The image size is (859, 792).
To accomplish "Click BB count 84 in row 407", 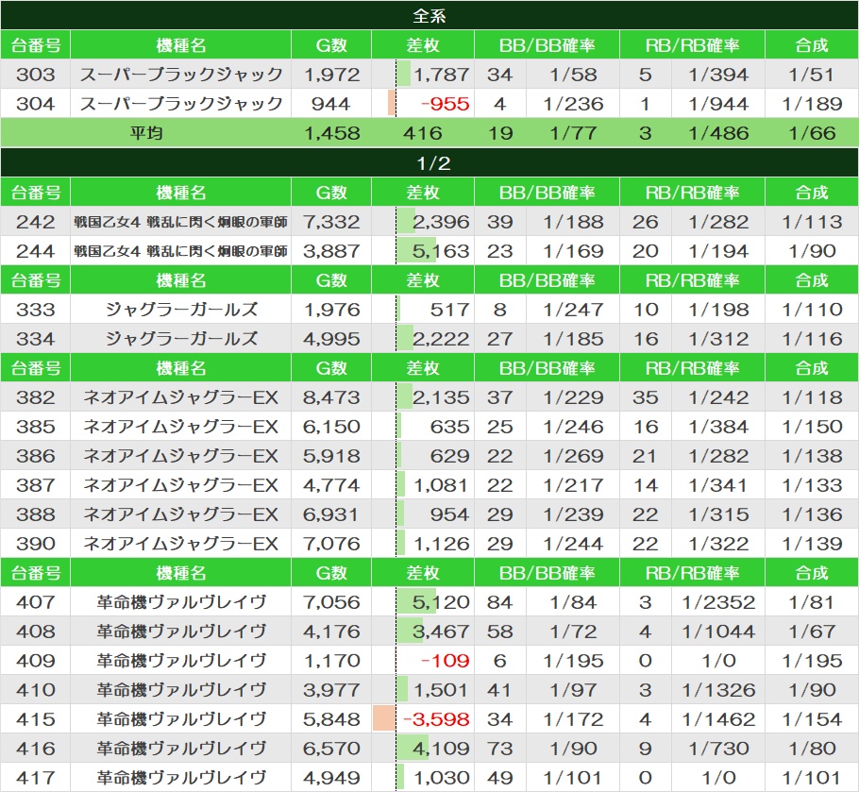I will tap(499, 602).
